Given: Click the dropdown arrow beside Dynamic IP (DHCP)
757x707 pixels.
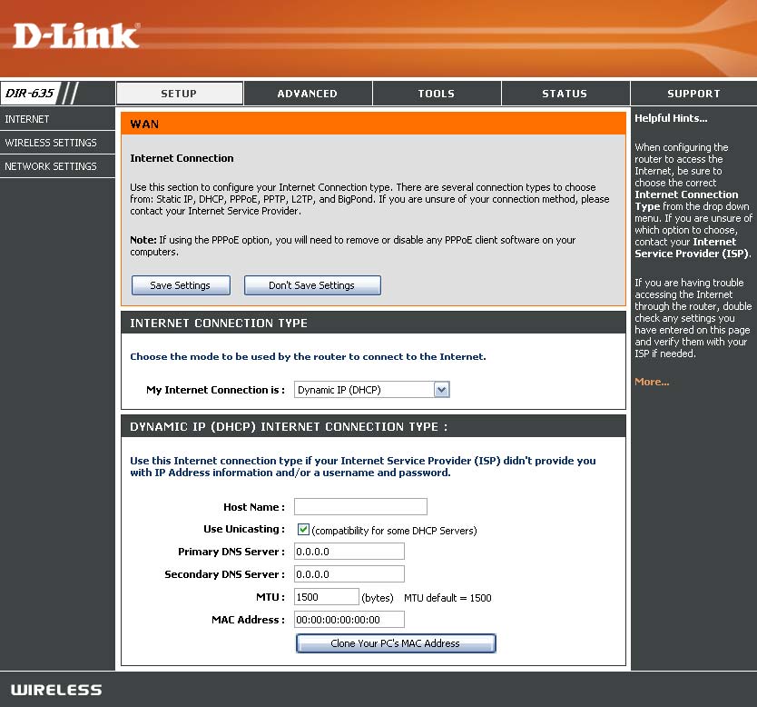Looking at the screenshot, I should pos(441,390).
